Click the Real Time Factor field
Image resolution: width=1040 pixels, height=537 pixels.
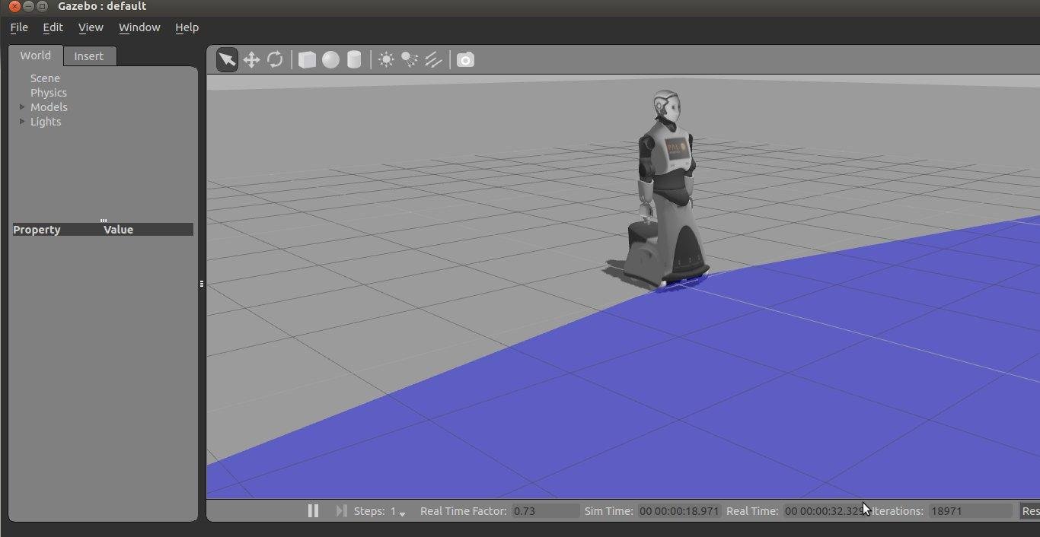click(544, 511)
